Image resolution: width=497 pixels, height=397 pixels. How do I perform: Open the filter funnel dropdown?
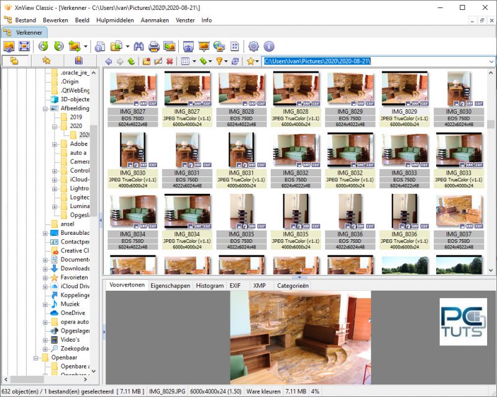click(x=221, y=61)
